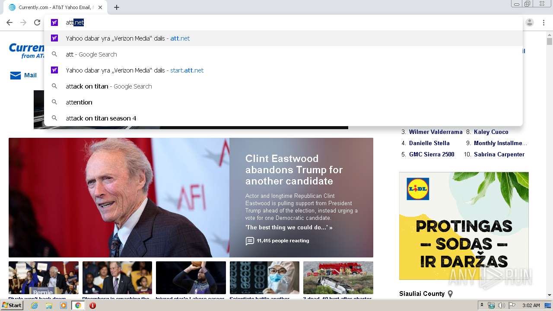Choose the start.att.net suggestion

pos(283,70)
